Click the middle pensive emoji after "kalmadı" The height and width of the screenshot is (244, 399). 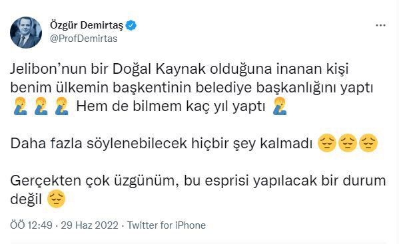tap(348, 143)
